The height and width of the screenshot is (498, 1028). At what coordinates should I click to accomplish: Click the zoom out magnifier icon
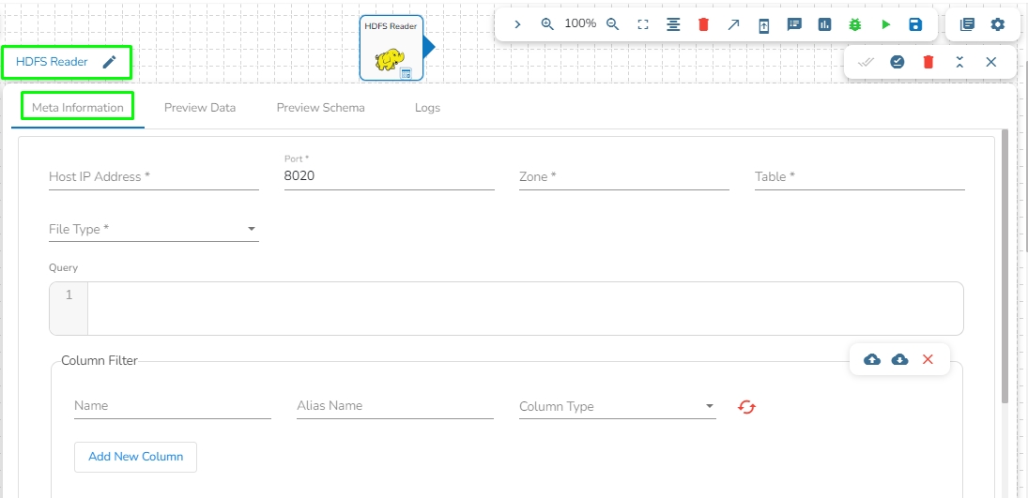(x=613, y=24)
